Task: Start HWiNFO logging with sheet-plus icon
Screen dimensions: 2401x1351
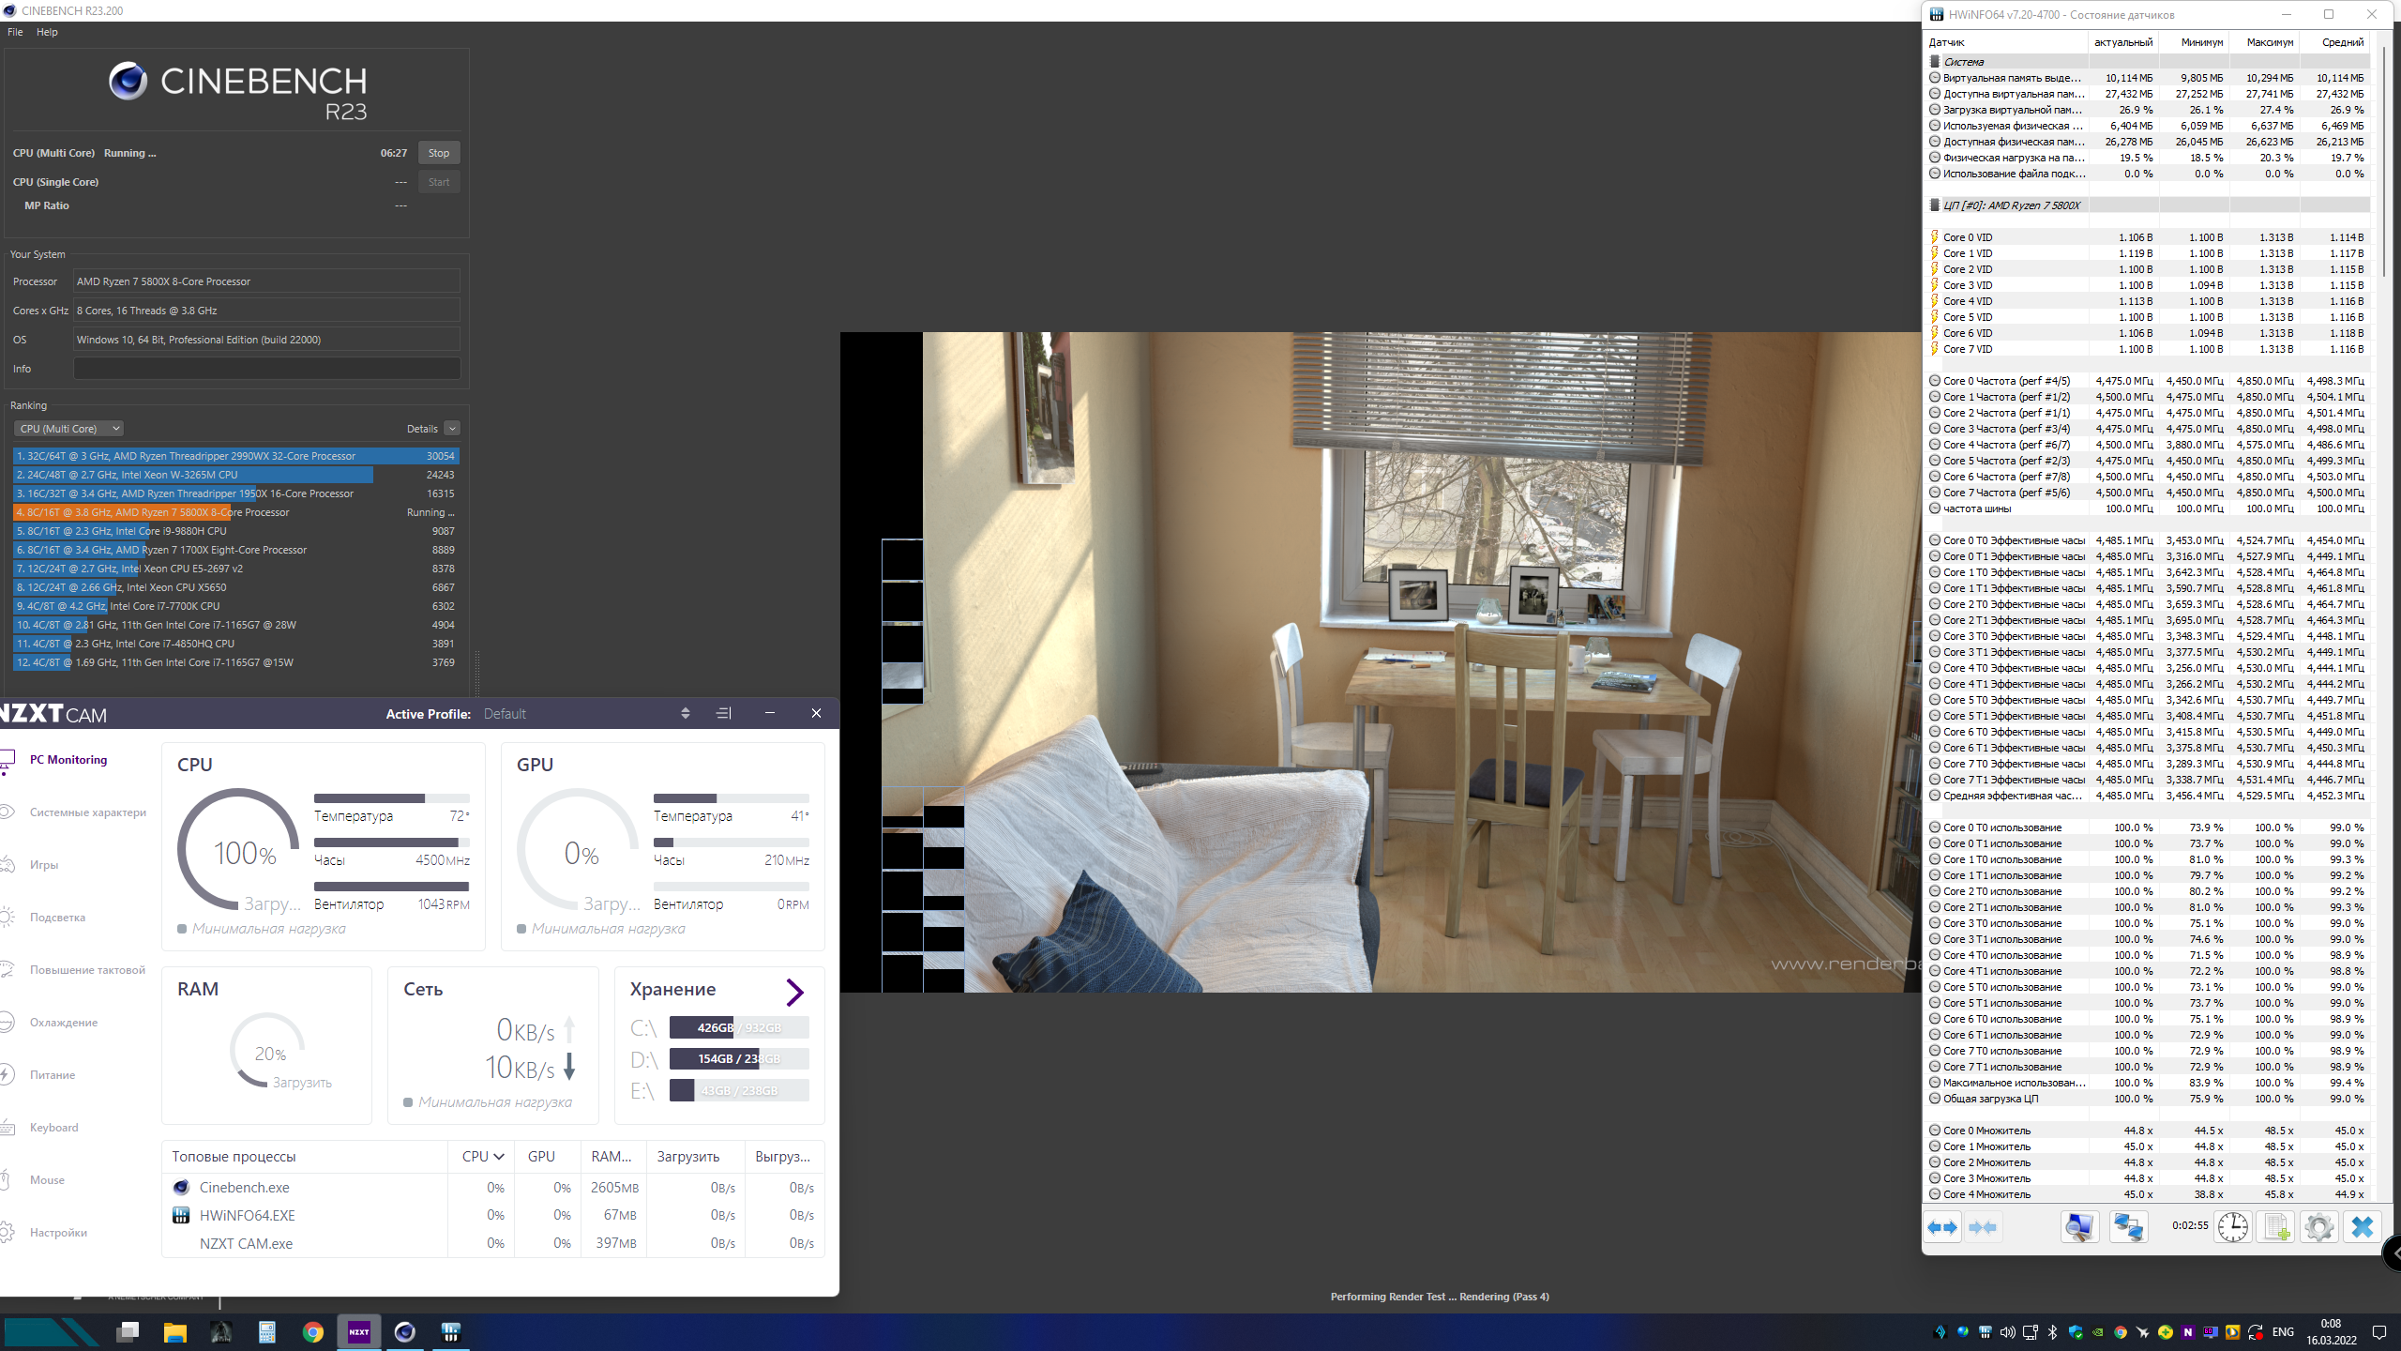Action: [2275, 1227]
